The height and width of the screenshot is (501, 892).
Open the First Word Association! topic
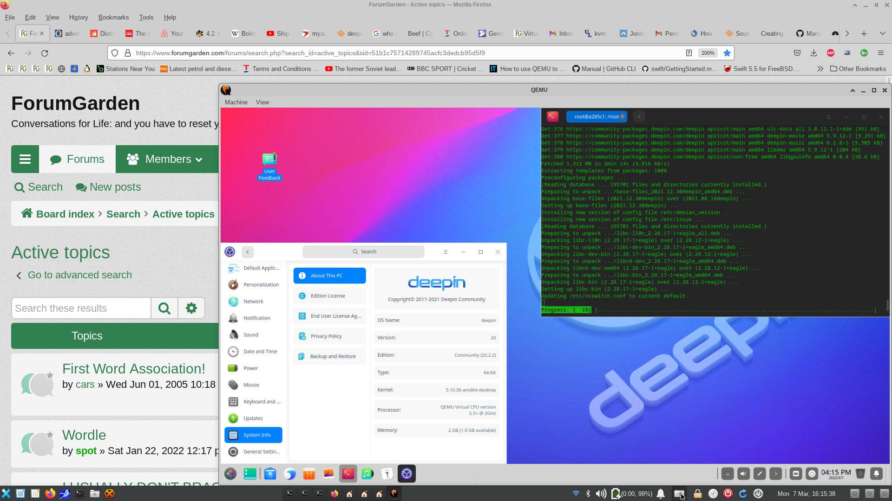coord(134,368)
